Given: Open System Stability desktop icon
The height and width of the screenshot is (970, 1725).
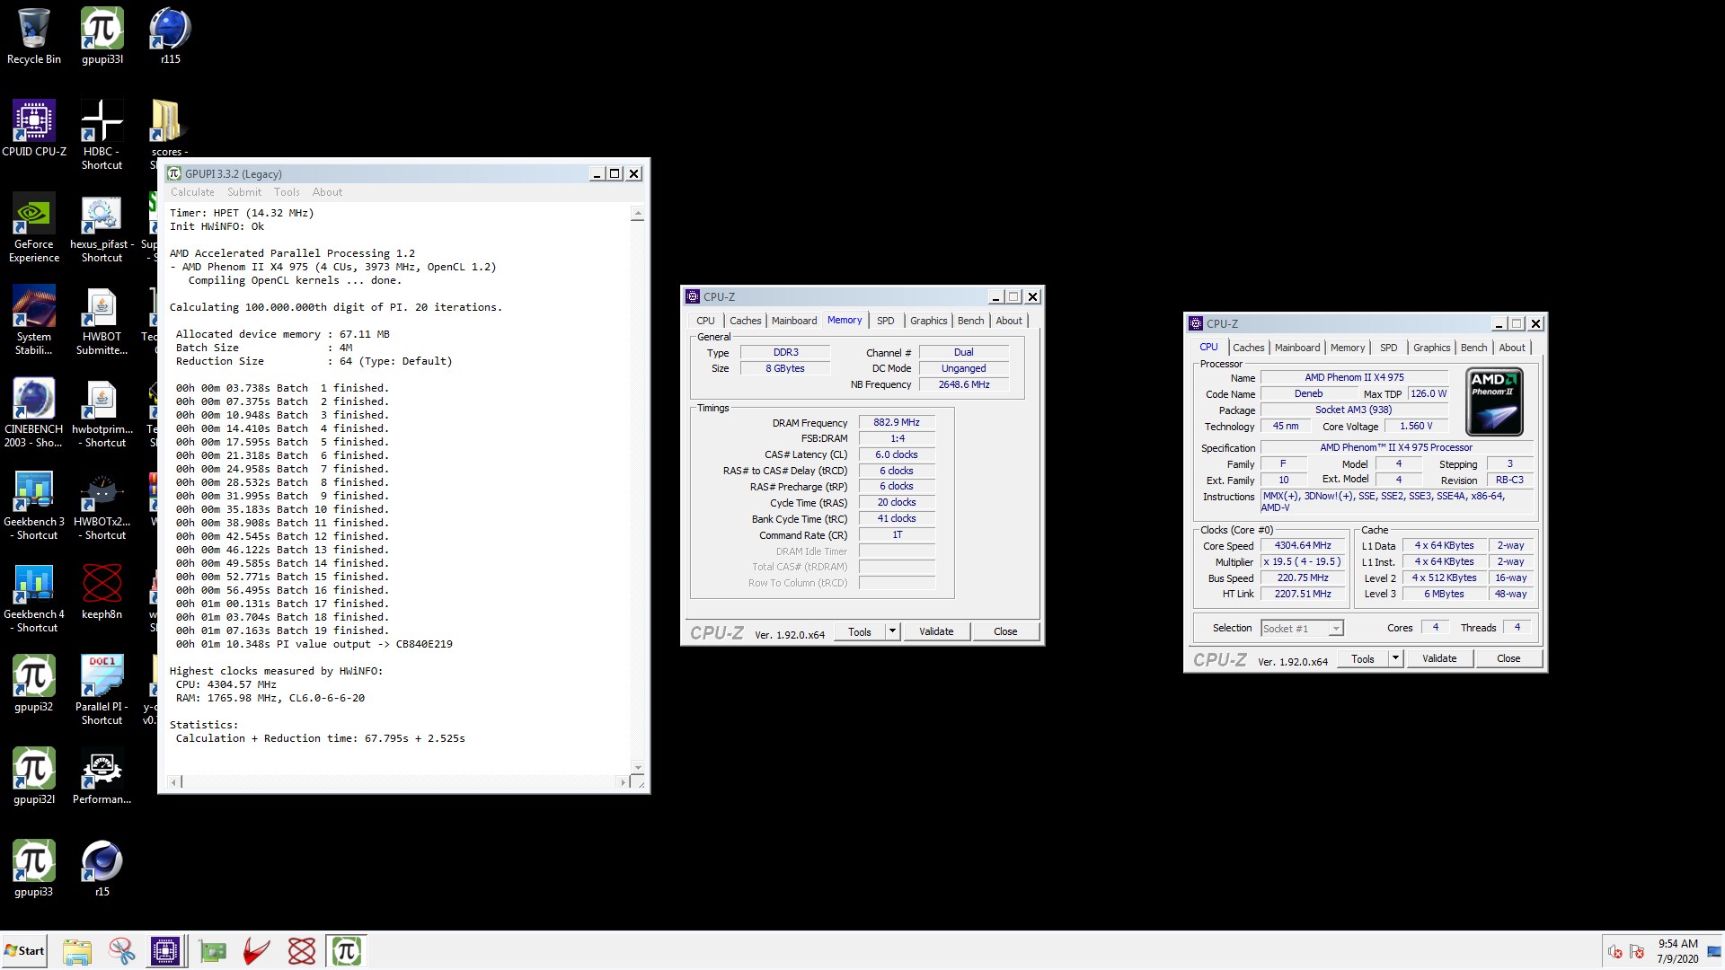Looking at the screenshot, I should (x=34, y=320).
